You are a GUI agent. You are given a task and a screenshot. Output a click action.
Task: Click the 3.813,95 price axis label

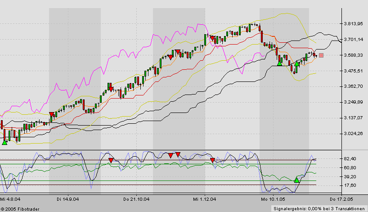point(353,24)
